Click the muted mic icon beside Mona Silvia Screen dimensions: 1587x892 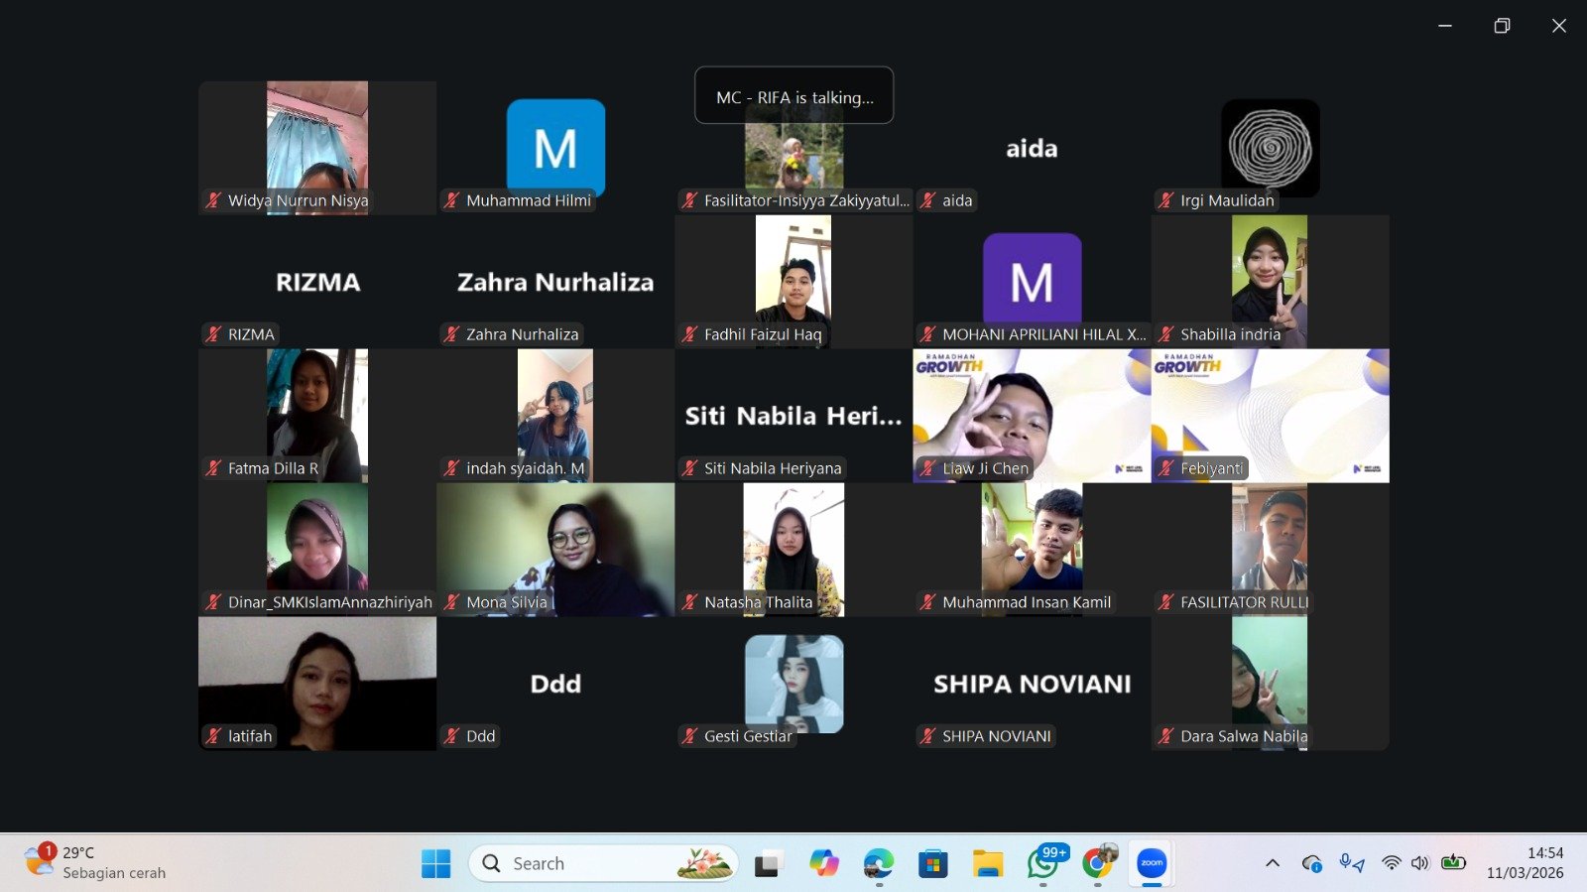[x=451, y=602]
